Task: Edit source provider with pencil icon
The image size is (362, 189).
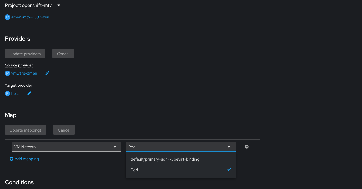Action: click(47, 73)
